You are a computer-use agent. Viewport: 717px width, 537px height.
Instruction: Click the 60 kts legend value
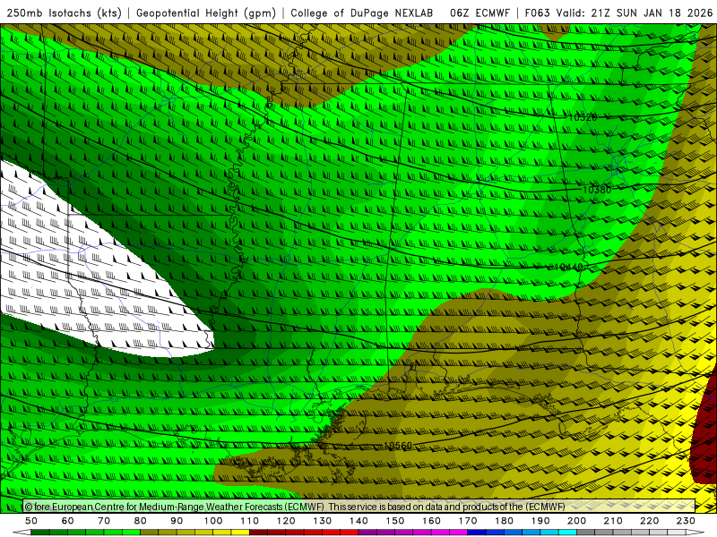(x=68, y=521)
